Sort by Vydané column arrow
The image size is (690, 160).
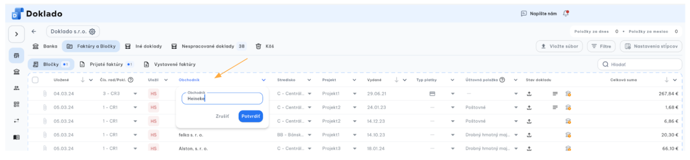(x=397, y=80)
